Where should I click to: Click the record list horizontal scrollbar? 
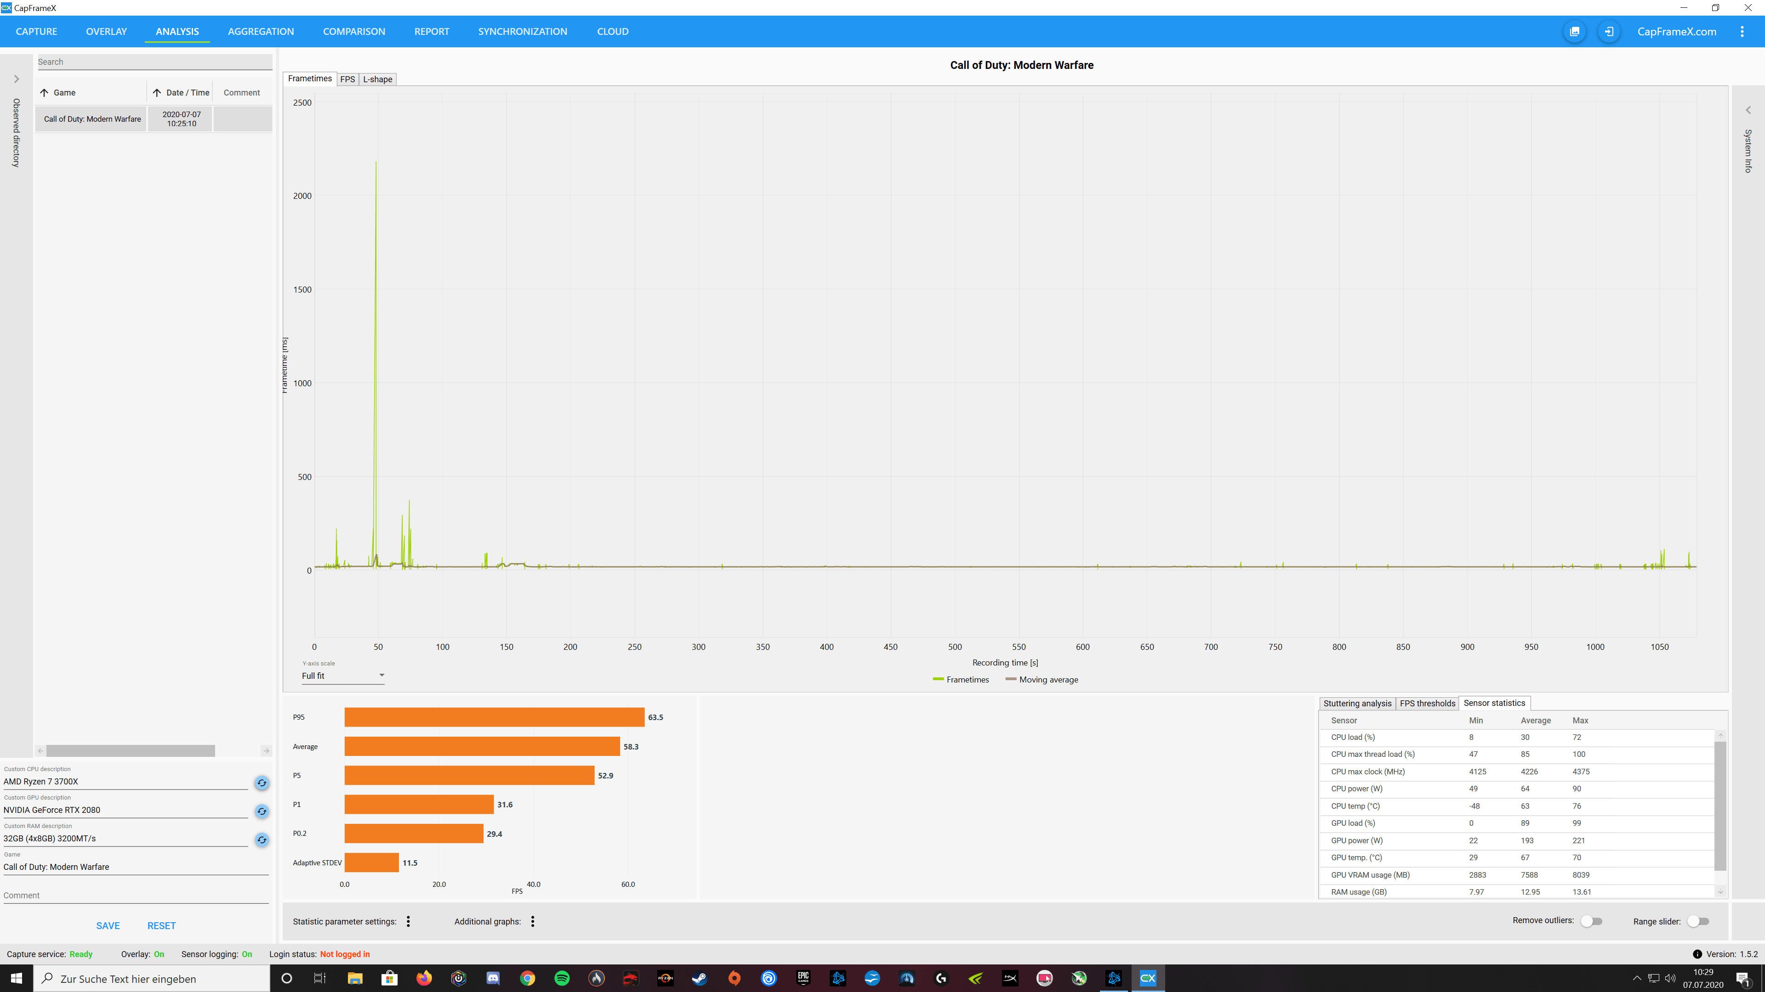[130, 751]
